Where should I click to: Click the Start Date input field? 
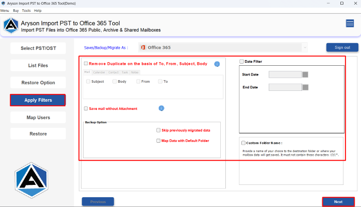coord(285,74)
